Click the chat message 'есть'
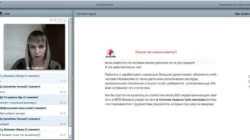This screenshot has height=140, width=250. tap(2, 92)
